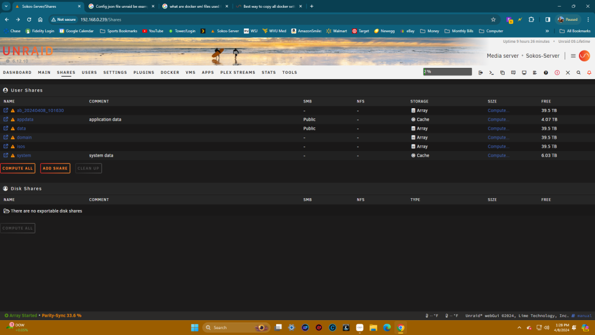Open the Dashboard tab
595x335 pixels.
(17, 73)
